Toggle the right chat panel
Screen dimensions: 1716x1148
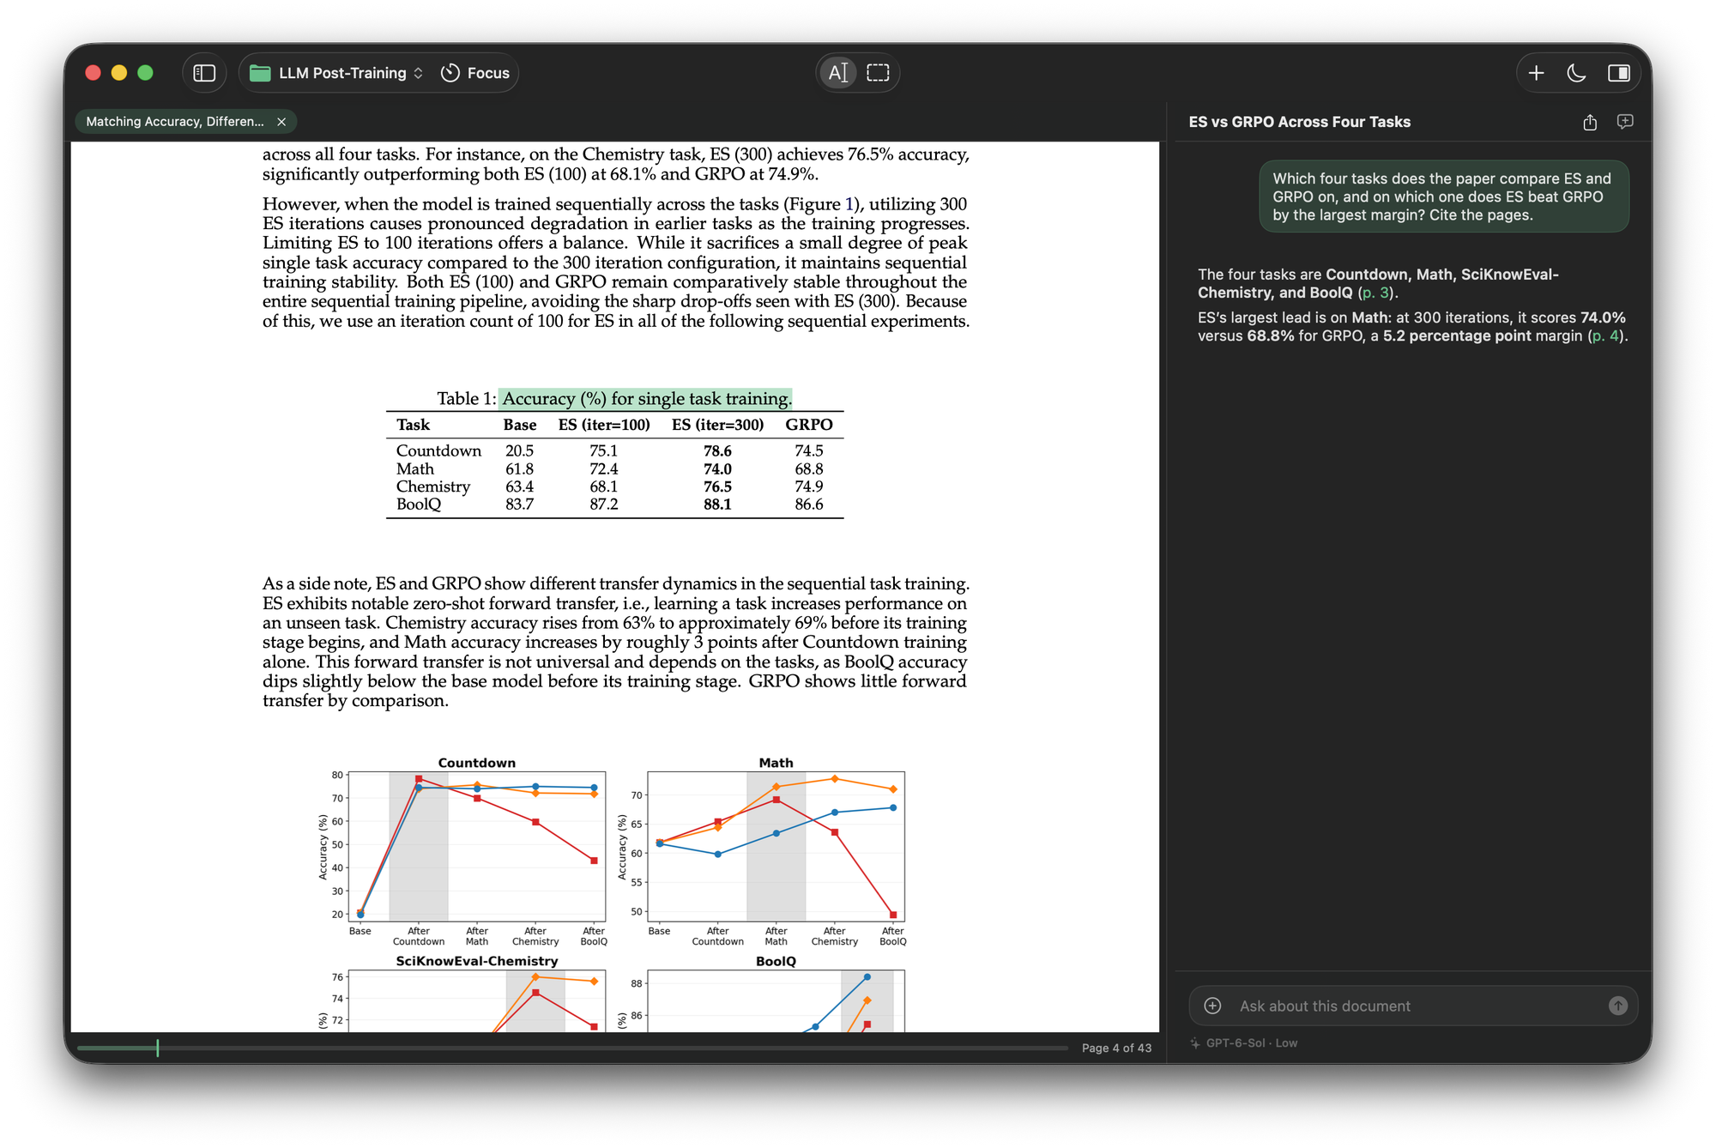tap(1618, 73)
